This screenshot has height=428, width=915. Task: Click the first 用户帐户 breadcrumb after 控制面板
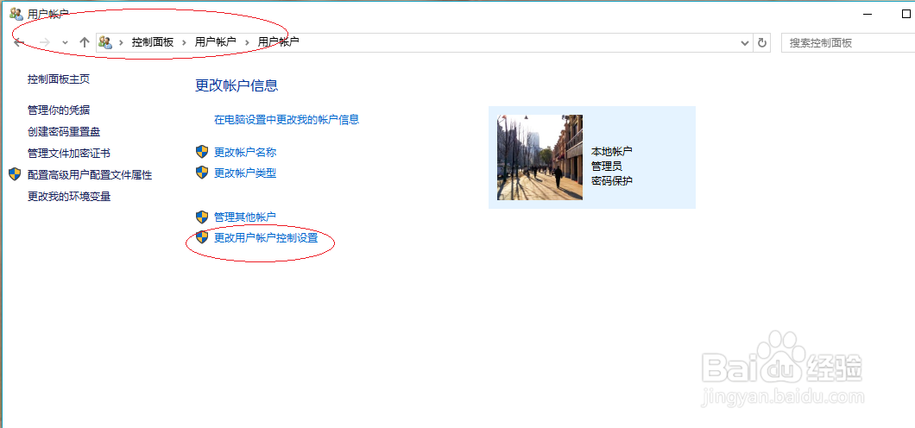point(215,42)
